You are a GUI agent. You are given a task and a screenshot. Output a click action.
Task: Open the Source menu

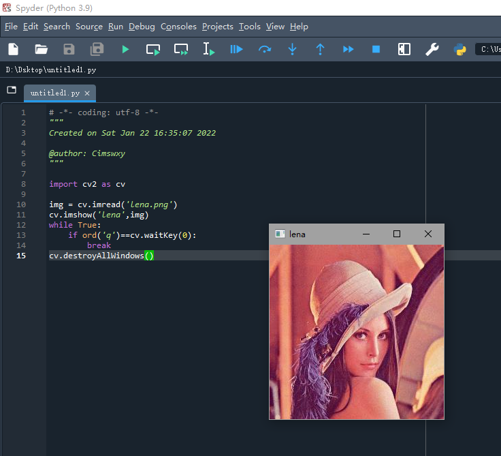pos(89,27)
